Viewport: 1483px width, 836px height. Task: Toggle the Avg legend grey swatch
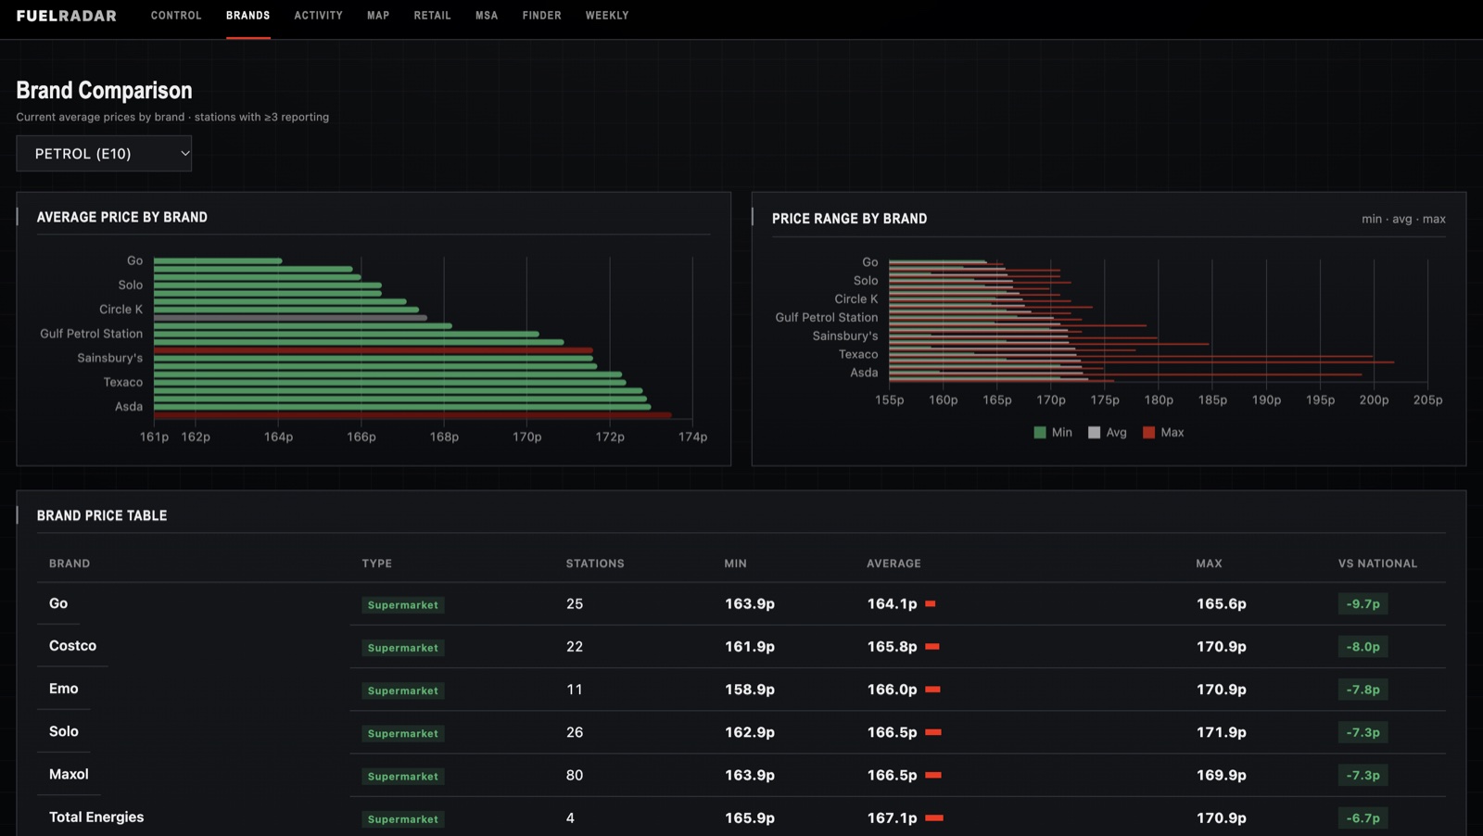tap(1095, 433)
